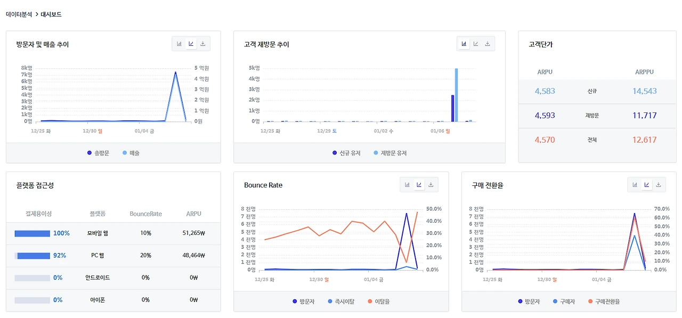Switch 방문자 및 매출 추이 chart to bar view
The image size is (682, 318).
click(179, 44)
